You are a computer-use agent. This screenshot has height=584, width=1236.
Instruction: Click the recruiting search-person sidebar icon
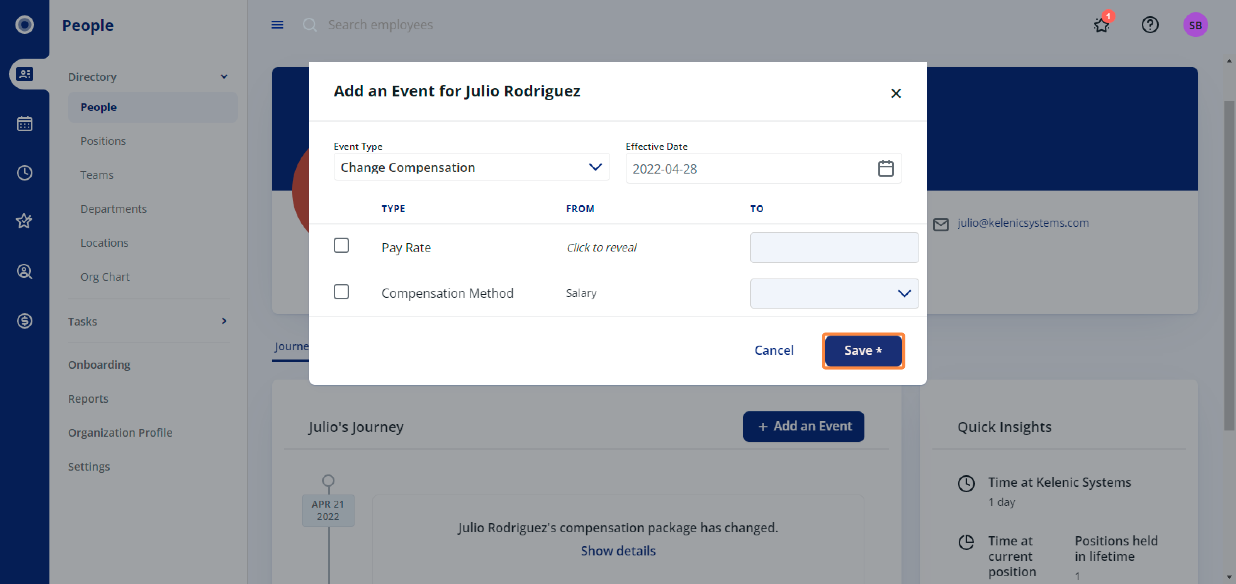[x=24, y=272]
